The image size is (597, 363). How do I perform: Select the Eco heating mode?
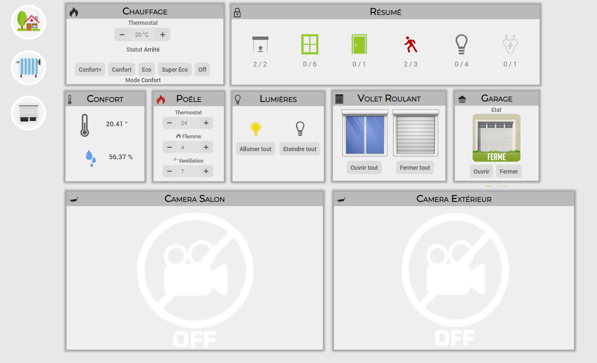point(146,69)
